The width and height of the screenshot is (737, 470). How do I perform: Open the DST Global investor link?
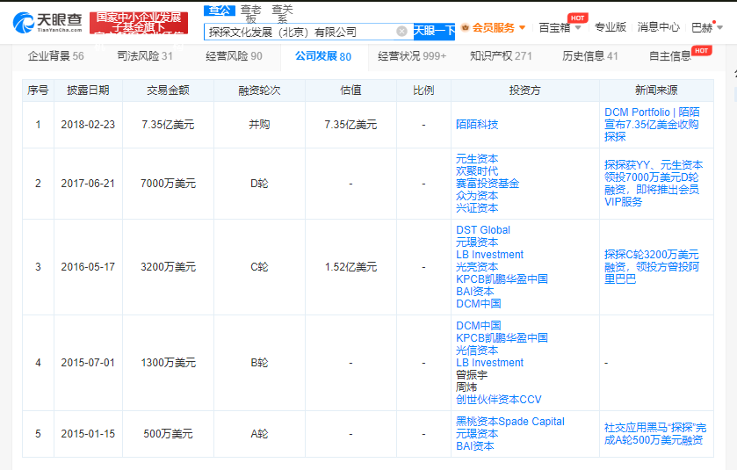click(x=483, y=230)
